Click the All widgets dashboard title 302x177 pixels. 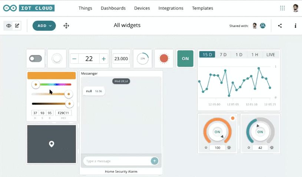(127, 25)
